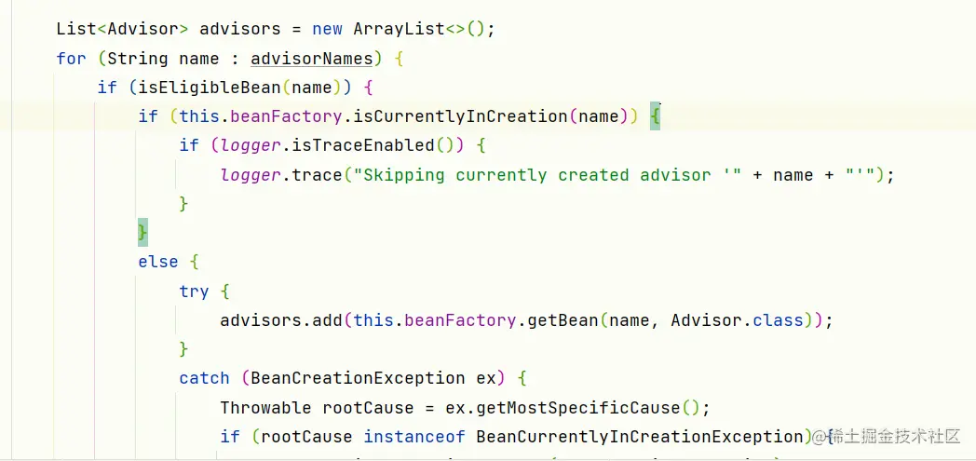Click the Advisor.class argument
The image size is (976, 461).
tap(737, 320)
